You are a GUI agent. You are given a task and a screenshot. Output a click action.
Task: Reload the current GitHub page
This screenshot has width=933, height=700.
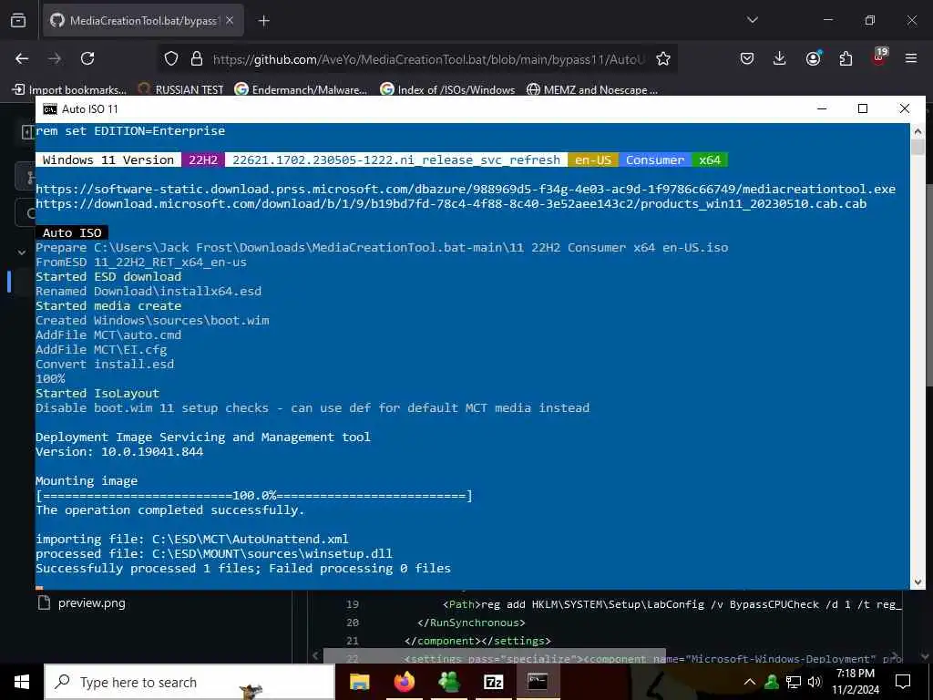tap(87, 58)
